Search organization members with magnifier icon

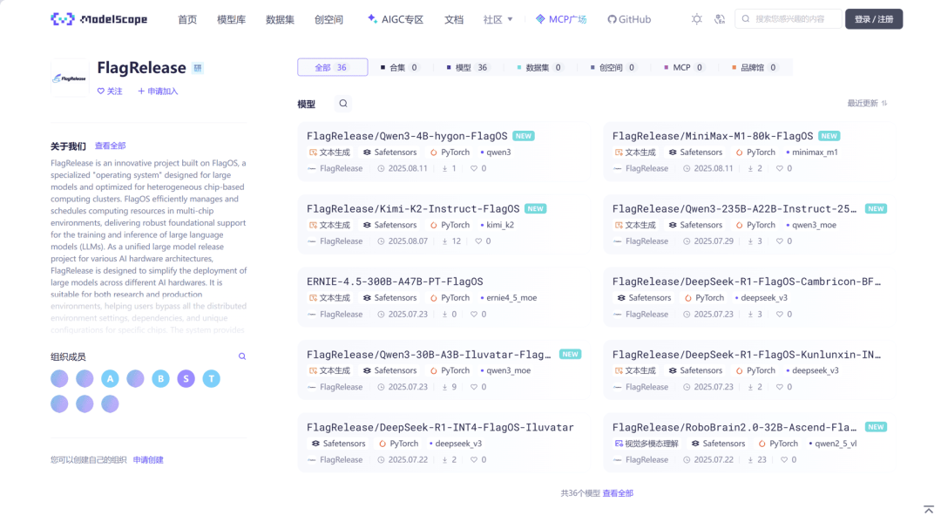click(242, 356)
